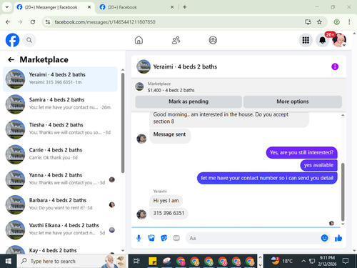Open the Groups icon in top navigation
This screenshot has height=268, width=357.
[213, 40]
